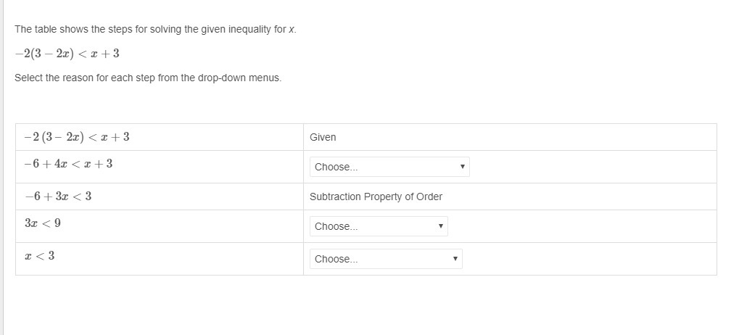Click 'Subtraction Property of Order' text
This screenshot has width=739, height=335.
(376, 197)
